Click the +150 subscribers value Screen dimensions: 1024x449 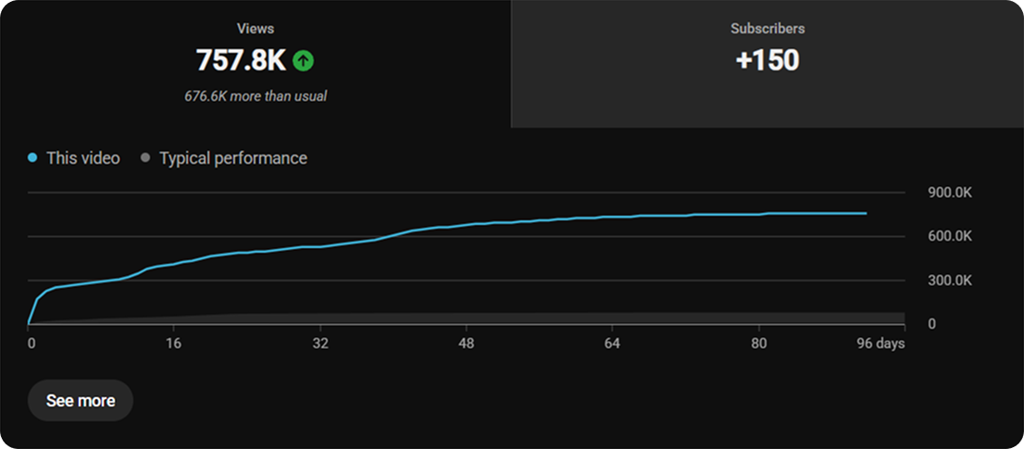(x=768, y=61)
